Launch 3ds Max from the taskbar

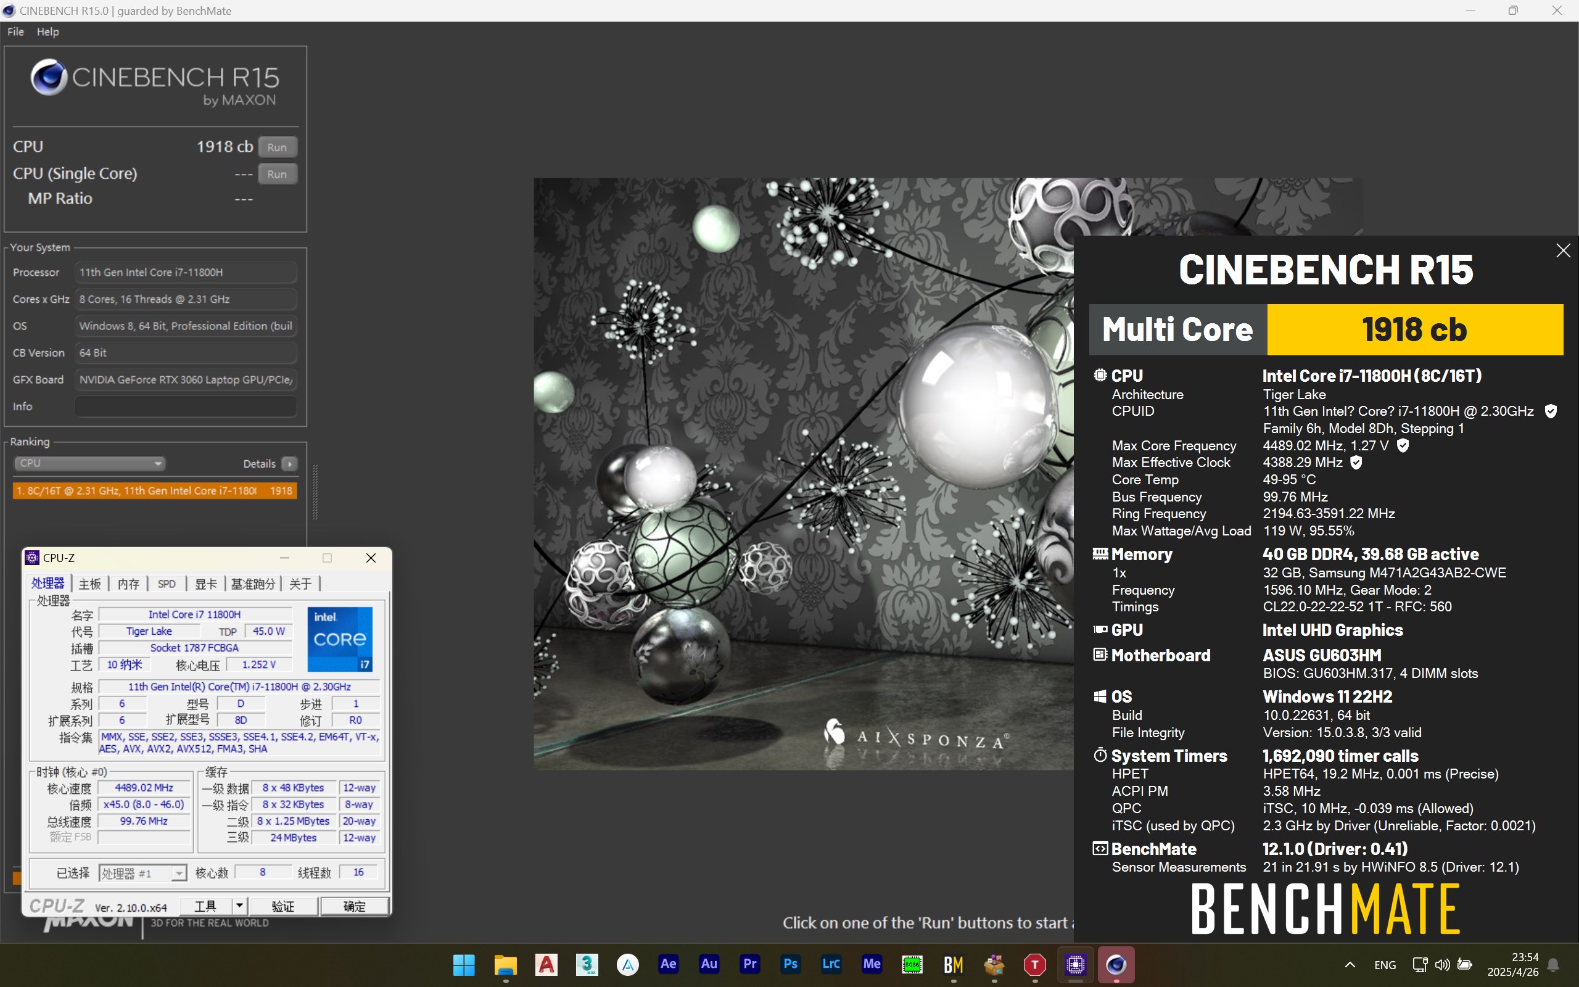pyautogui.click(x=587, y=964)
